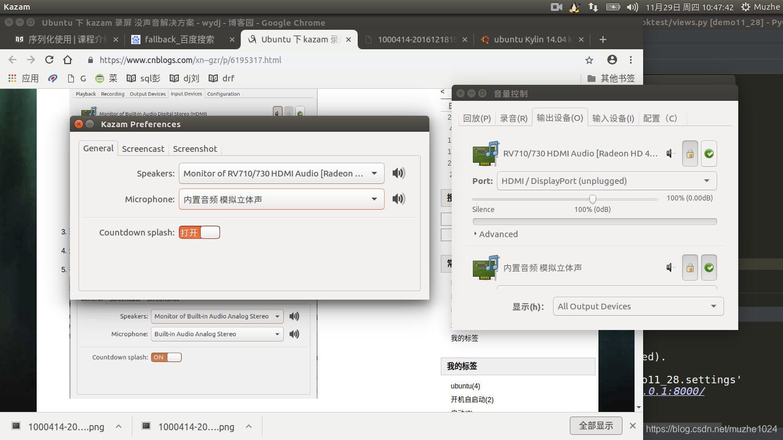Open the G bookmark in bookmarks bar

tap(77, 78)
